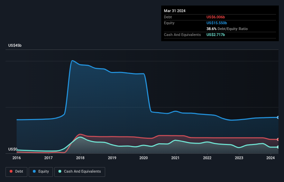This screenshot has width=284, height=182.
Task: Click the US$6.006b debt value
Action: [x=216, y=17]
